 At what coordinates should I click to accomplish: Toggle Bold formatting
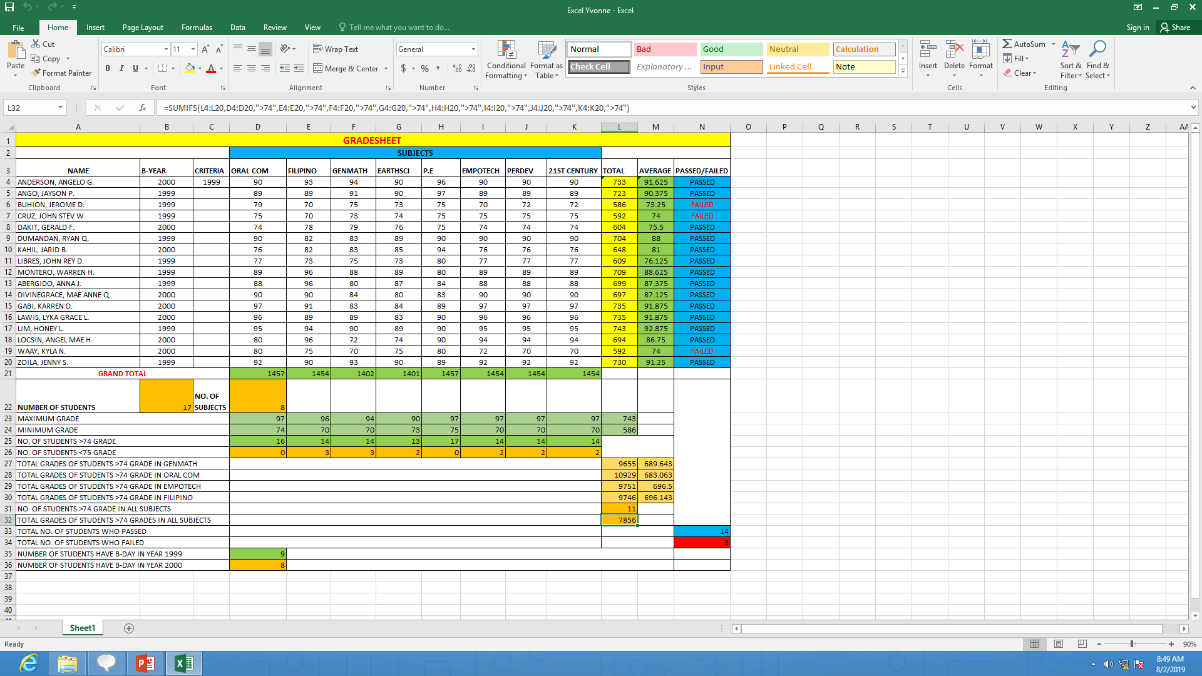[108, 68]
